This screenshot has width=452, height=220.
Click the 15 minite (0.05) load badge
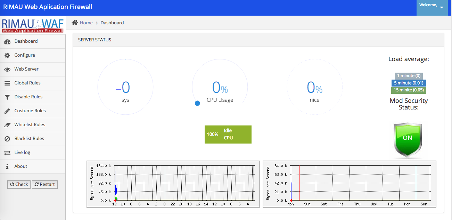409,90
